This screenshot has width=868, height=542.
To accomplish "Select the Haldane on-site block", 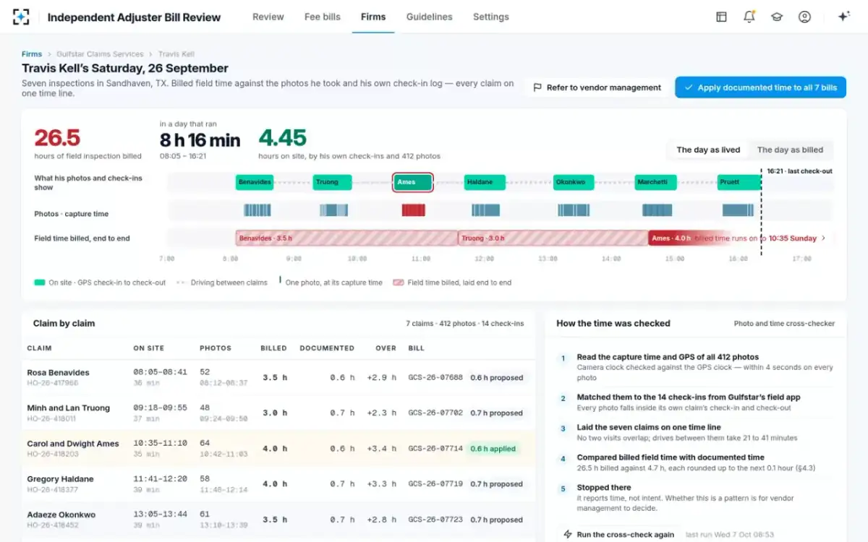I will [485, 182].
